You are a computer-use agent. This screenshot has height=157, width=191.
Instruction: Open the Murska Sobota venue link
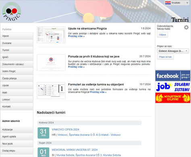[x=89, y=155]
